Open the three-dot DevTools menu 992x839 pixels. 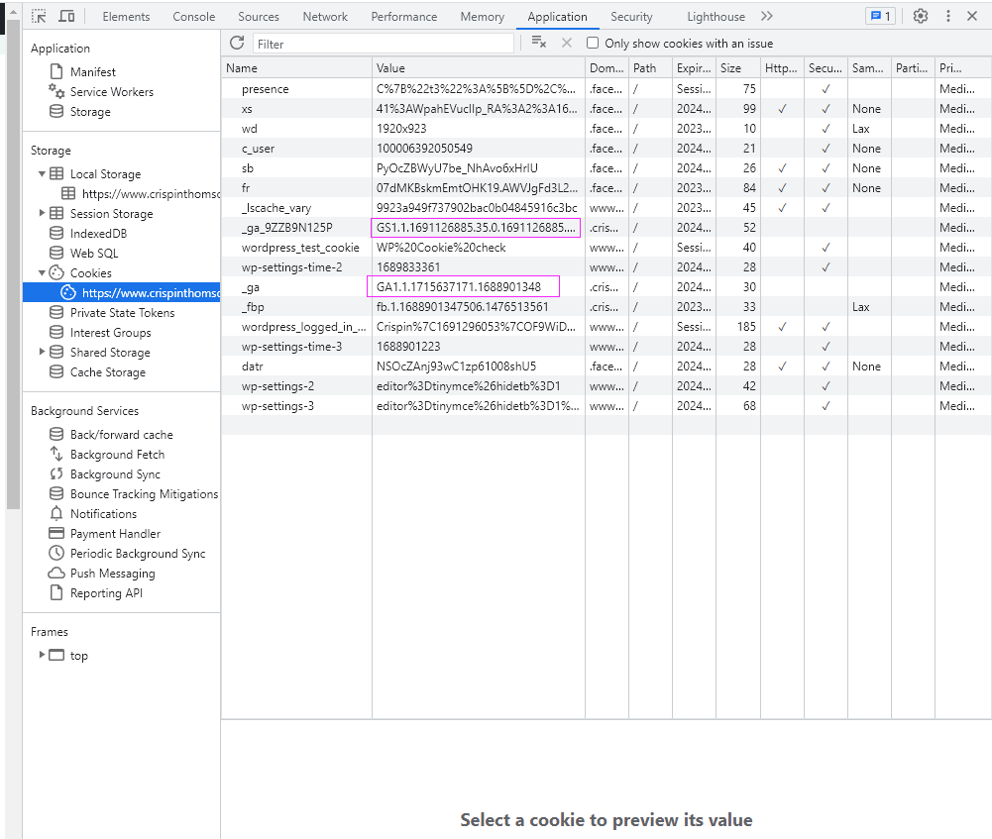pos(947,16)
